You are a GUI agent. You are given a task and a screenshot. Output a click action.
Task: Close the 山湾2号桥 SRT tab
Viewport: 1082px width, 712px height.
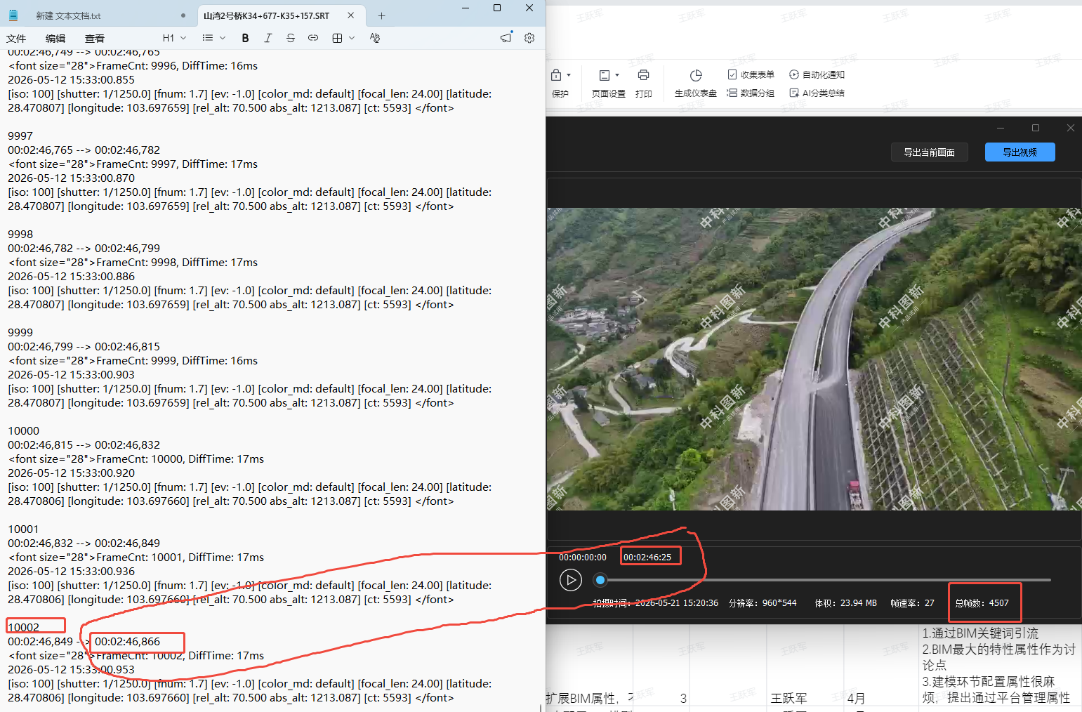[351, 15]
